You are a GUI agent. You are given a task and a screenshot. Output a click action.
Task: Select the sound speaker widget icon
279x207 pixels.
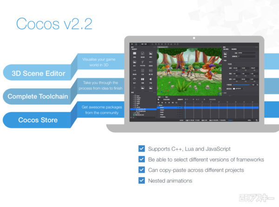tap(151, 79)
